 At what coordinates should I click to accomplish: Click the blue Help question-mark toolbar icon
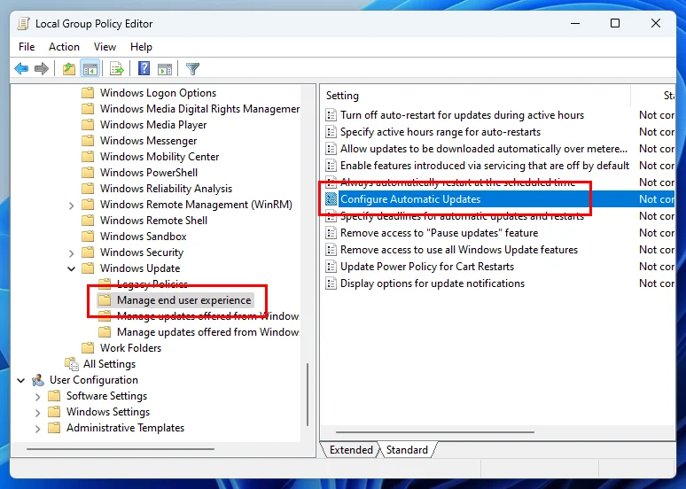click(144, 68)
